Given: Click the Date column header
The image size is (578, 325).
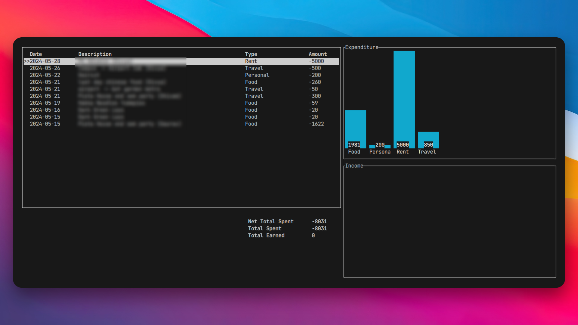Looking at the screenshot, I should pyautogui.click(x=36, y=54).
